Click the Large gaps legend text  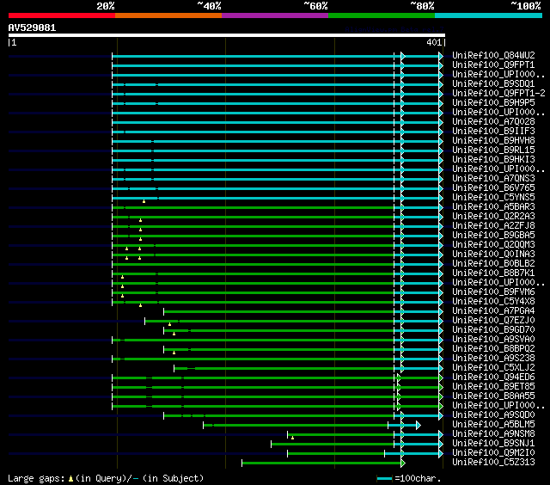point(106,478)
